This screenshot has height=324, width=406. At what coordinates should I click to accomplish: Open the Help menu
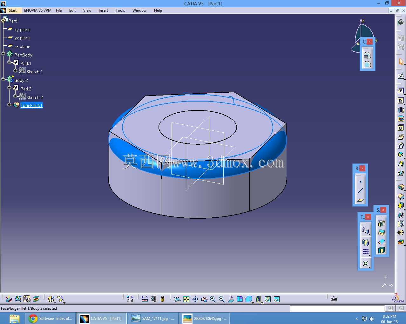click(x=158, y=10)
